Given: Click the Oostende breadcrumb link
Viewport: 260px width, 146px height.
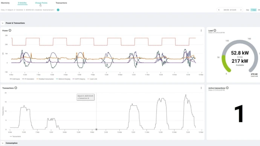Looking at the screenshot, I should [19, 10].
